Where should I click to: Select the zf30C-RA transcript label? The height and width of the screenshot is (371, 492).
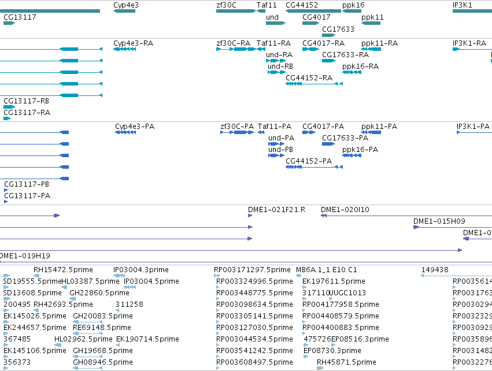tap(233, 43)
